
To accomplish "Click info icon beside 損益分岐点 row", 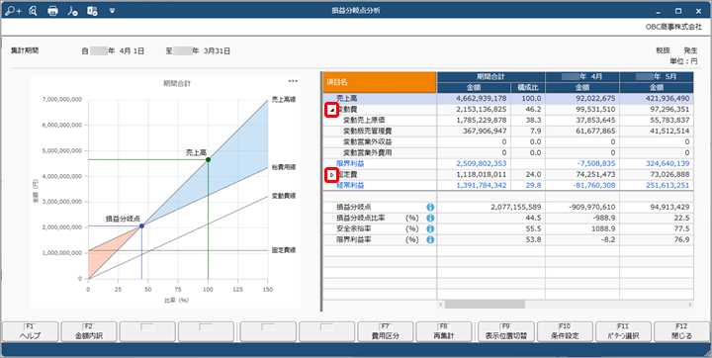I will click(430, 207).
